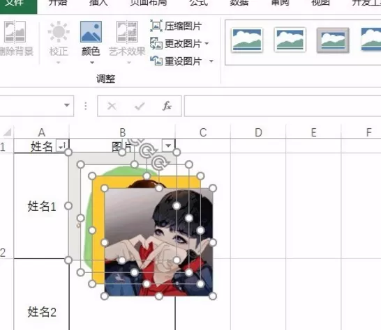Click inside the formula bar input
The height and width of the screenshot is (330, 381).
click(x=283, y=106)
